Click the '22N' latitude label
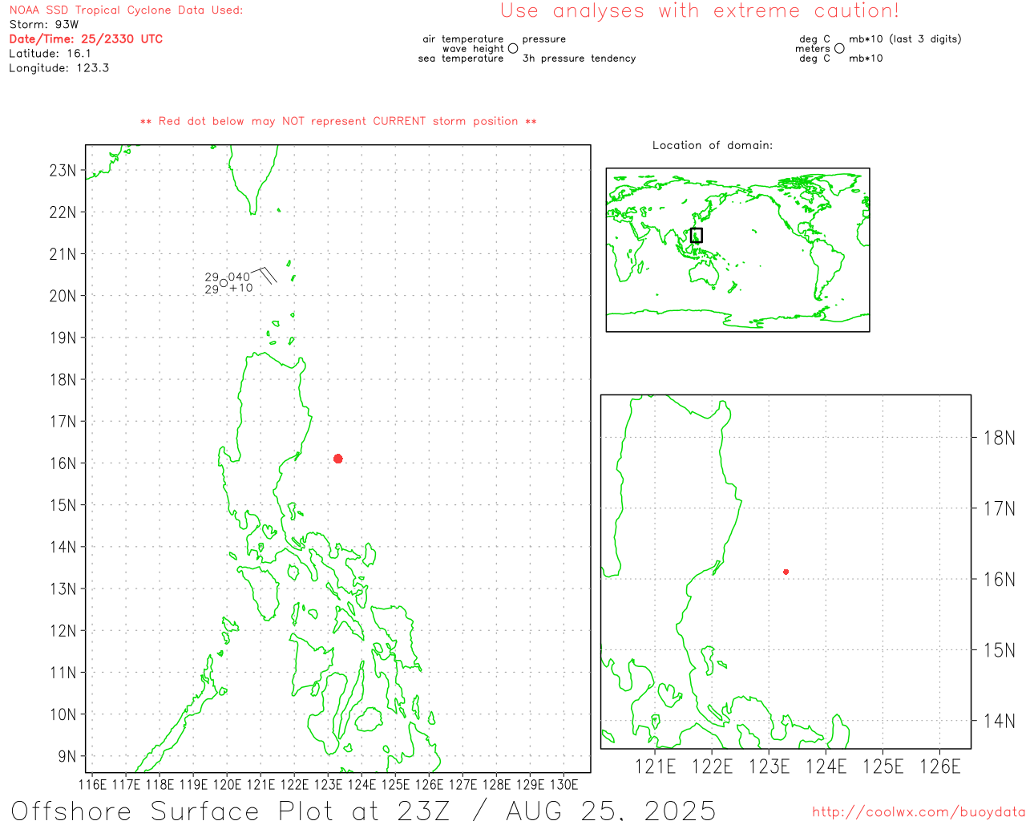 (x=63, y=212)
